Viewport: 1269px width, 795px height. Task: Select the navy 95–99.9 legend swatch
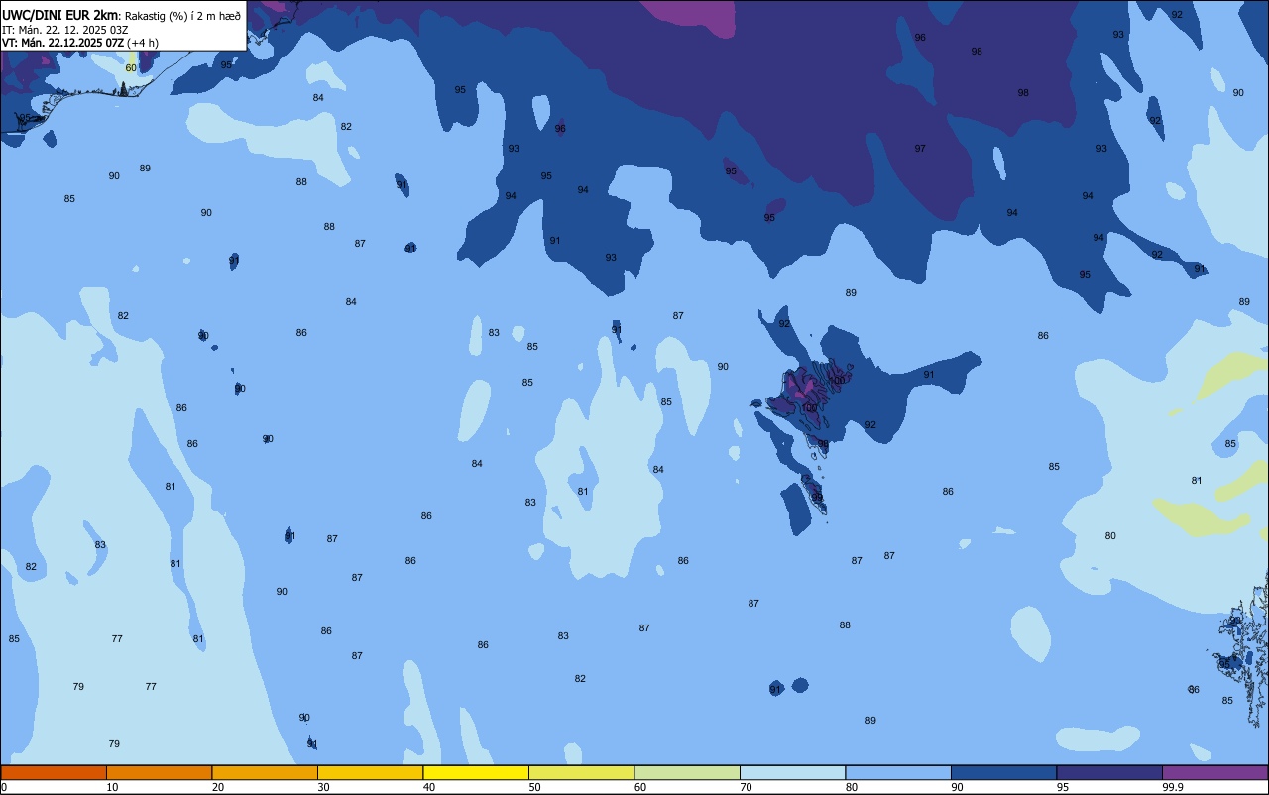(x=1109, y=772)
